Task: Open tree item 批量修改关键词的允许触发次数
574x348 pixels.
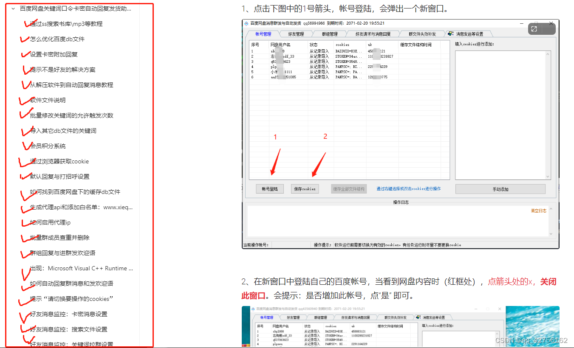Action: pos(72,115)
